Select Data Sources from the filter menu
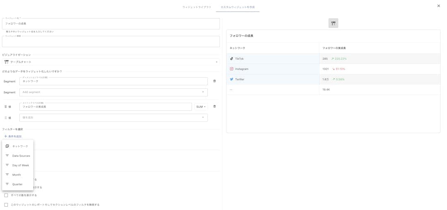Image resolution: width=447 pixels, height=210 pixels. pos(21,156)
